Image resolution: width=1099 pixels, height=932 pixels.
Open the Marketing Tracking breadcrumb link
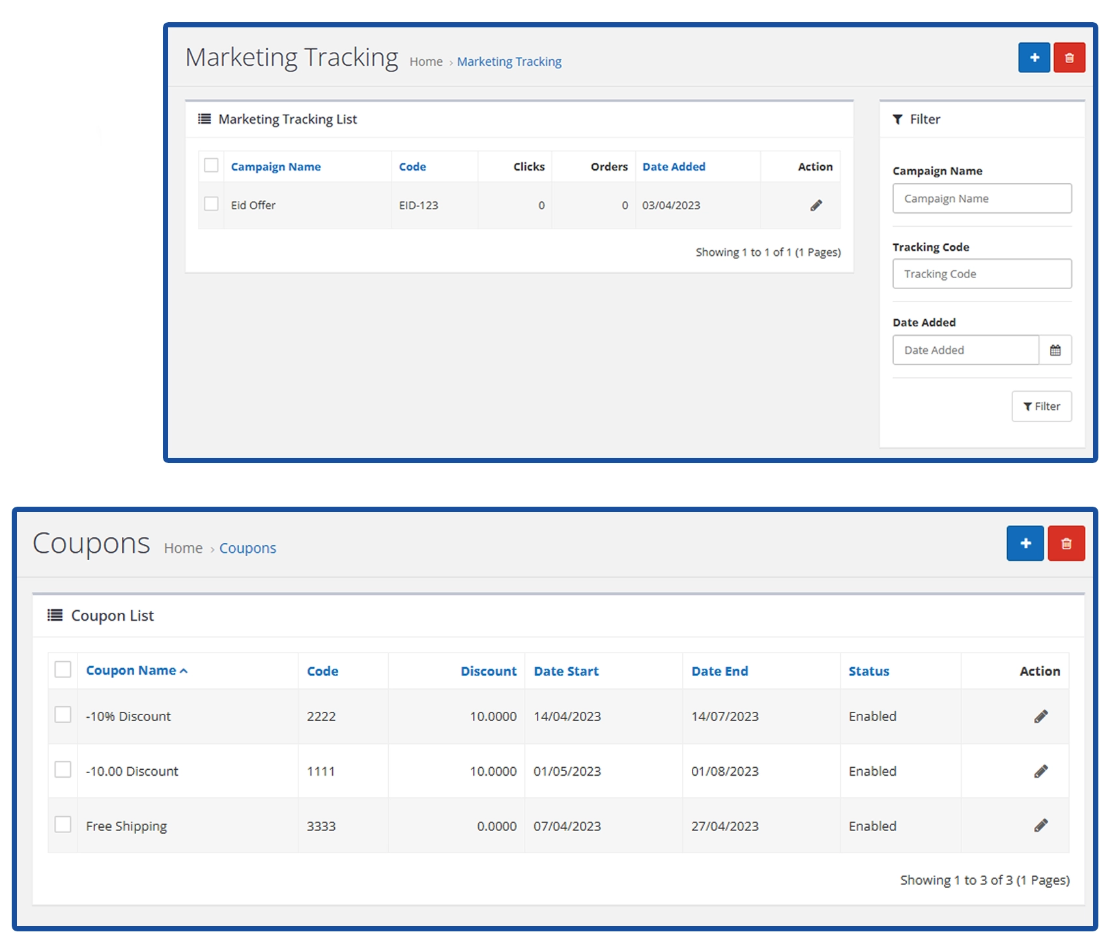[509, 62]
